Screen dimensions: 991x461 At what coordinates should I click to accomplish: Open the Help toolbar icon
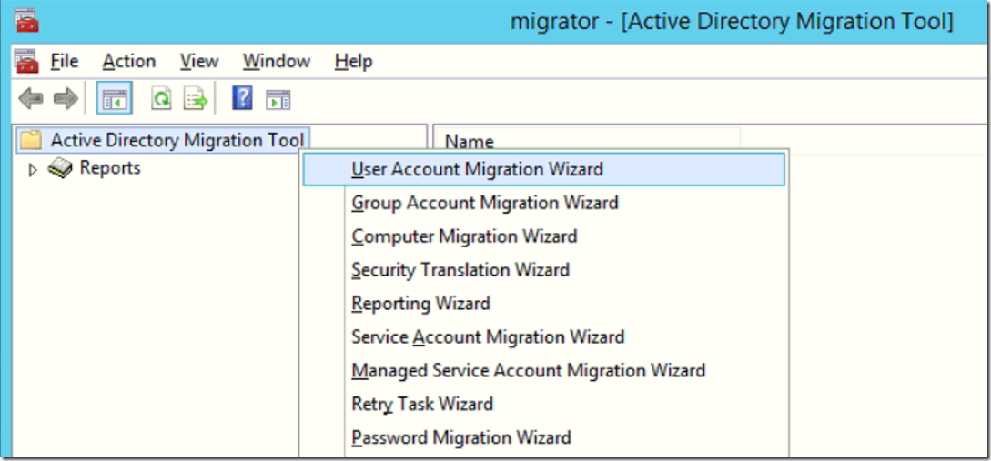click(x=242, y=98)
